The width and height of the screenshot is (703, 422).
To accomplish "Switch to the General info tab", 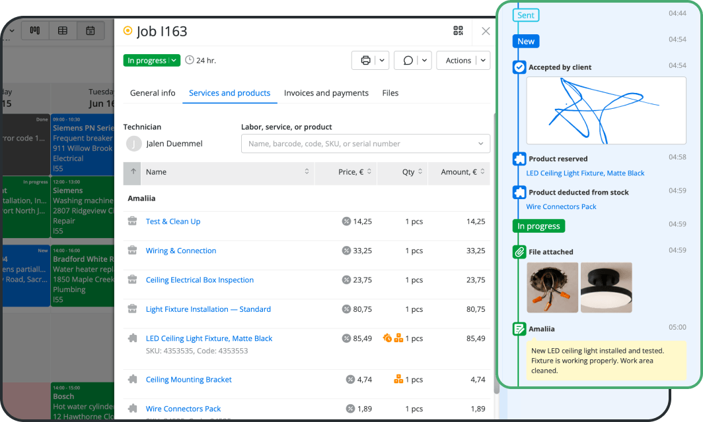I will click(153, 93).
